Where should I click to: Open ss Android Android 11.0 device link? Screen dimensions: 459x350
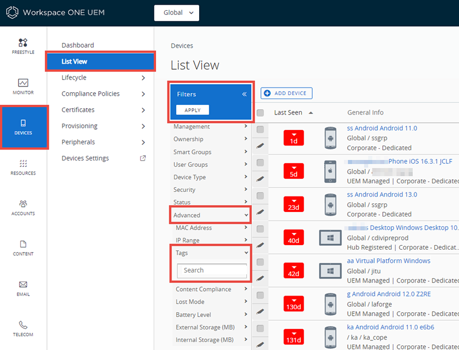pos(382,128)
